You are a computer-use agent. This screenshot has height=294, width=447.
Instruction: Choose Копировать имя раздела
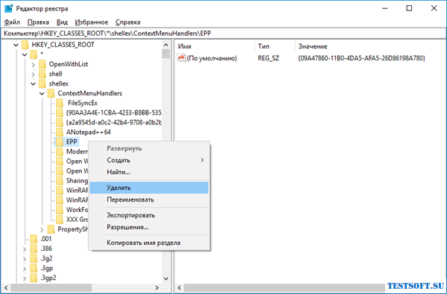click(x=149, y=243)
